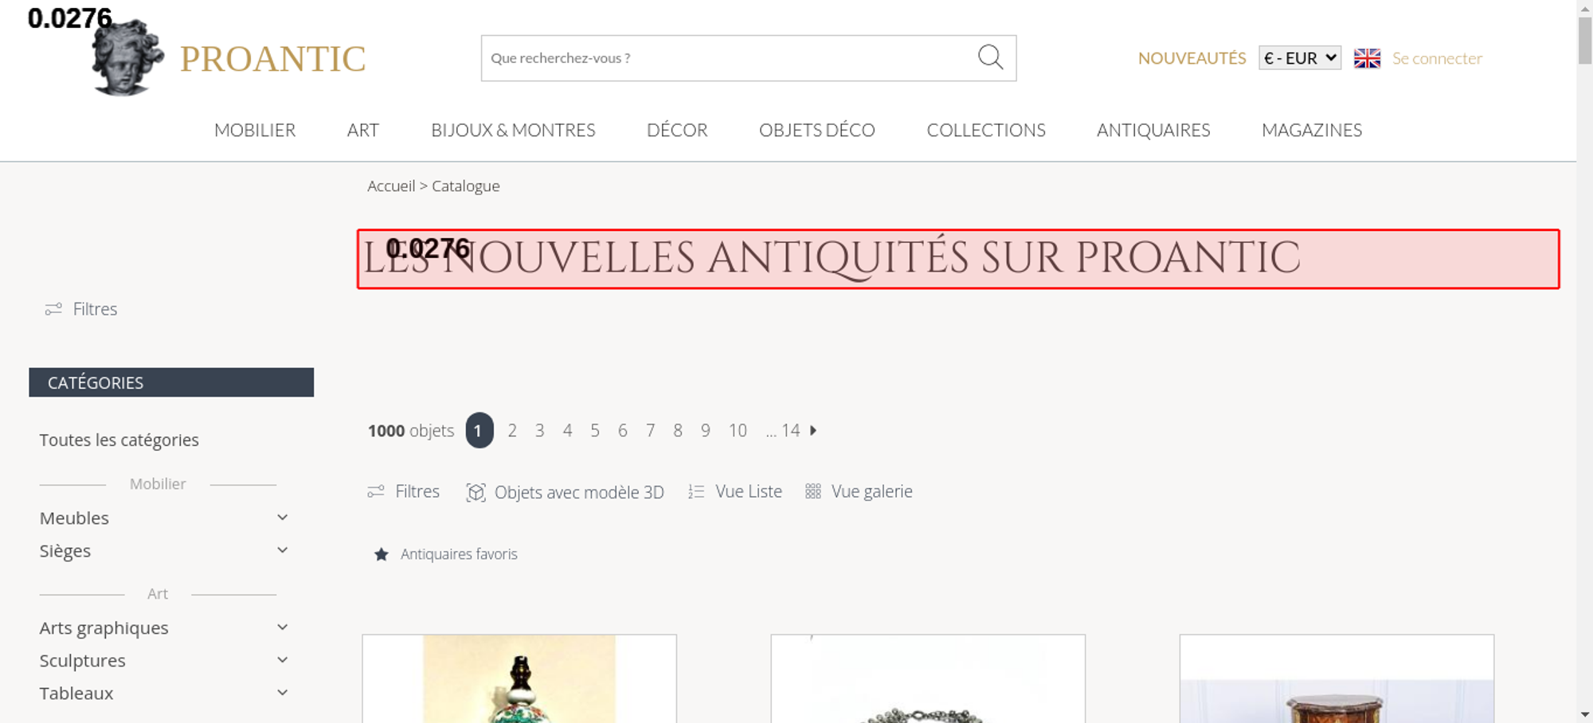Open the € - EUR currency dropdown
The width and height of the screenshot is (1593, 723).
pos(1300,58)
